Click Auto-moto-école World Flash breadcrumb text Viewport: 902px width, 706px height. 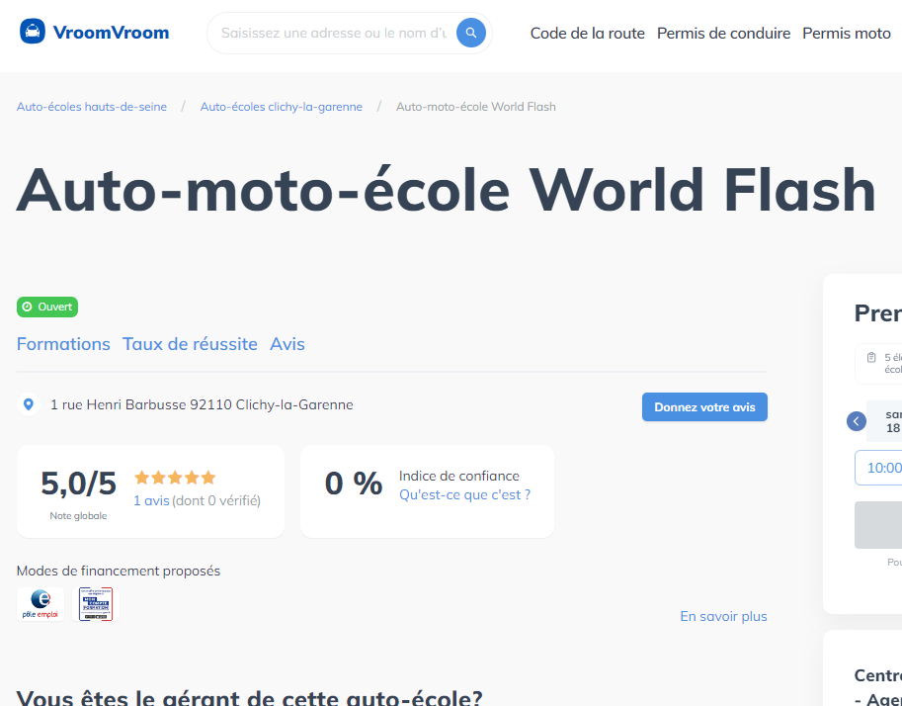coord(476,107)
